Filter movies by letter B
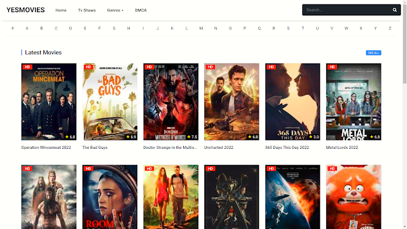Screen dimensions: 407x229 click(41, 28)
